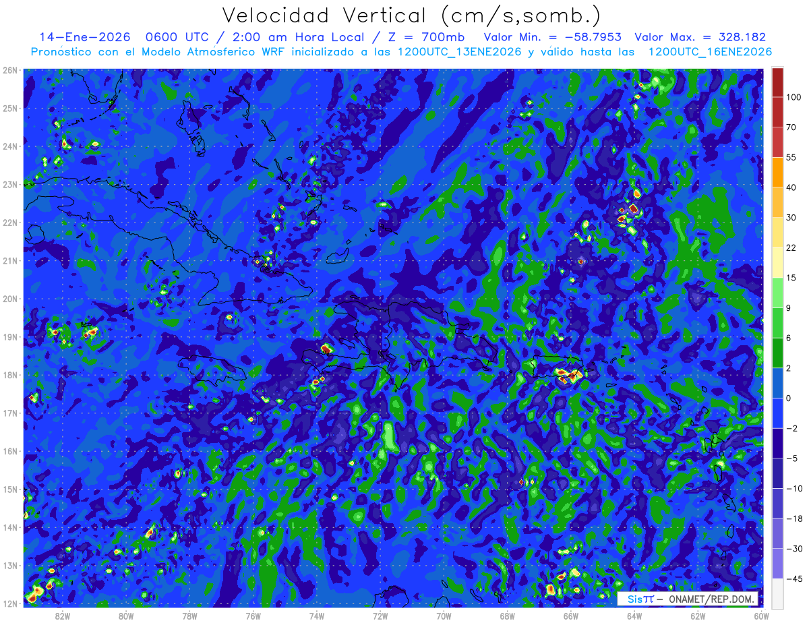Click the '82W' longitude label

pyautogui.click(x=63, y=616)
